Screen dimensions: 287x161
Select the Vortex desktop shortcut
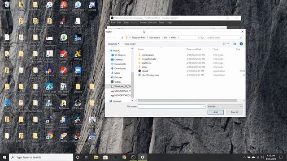(64, 137)
